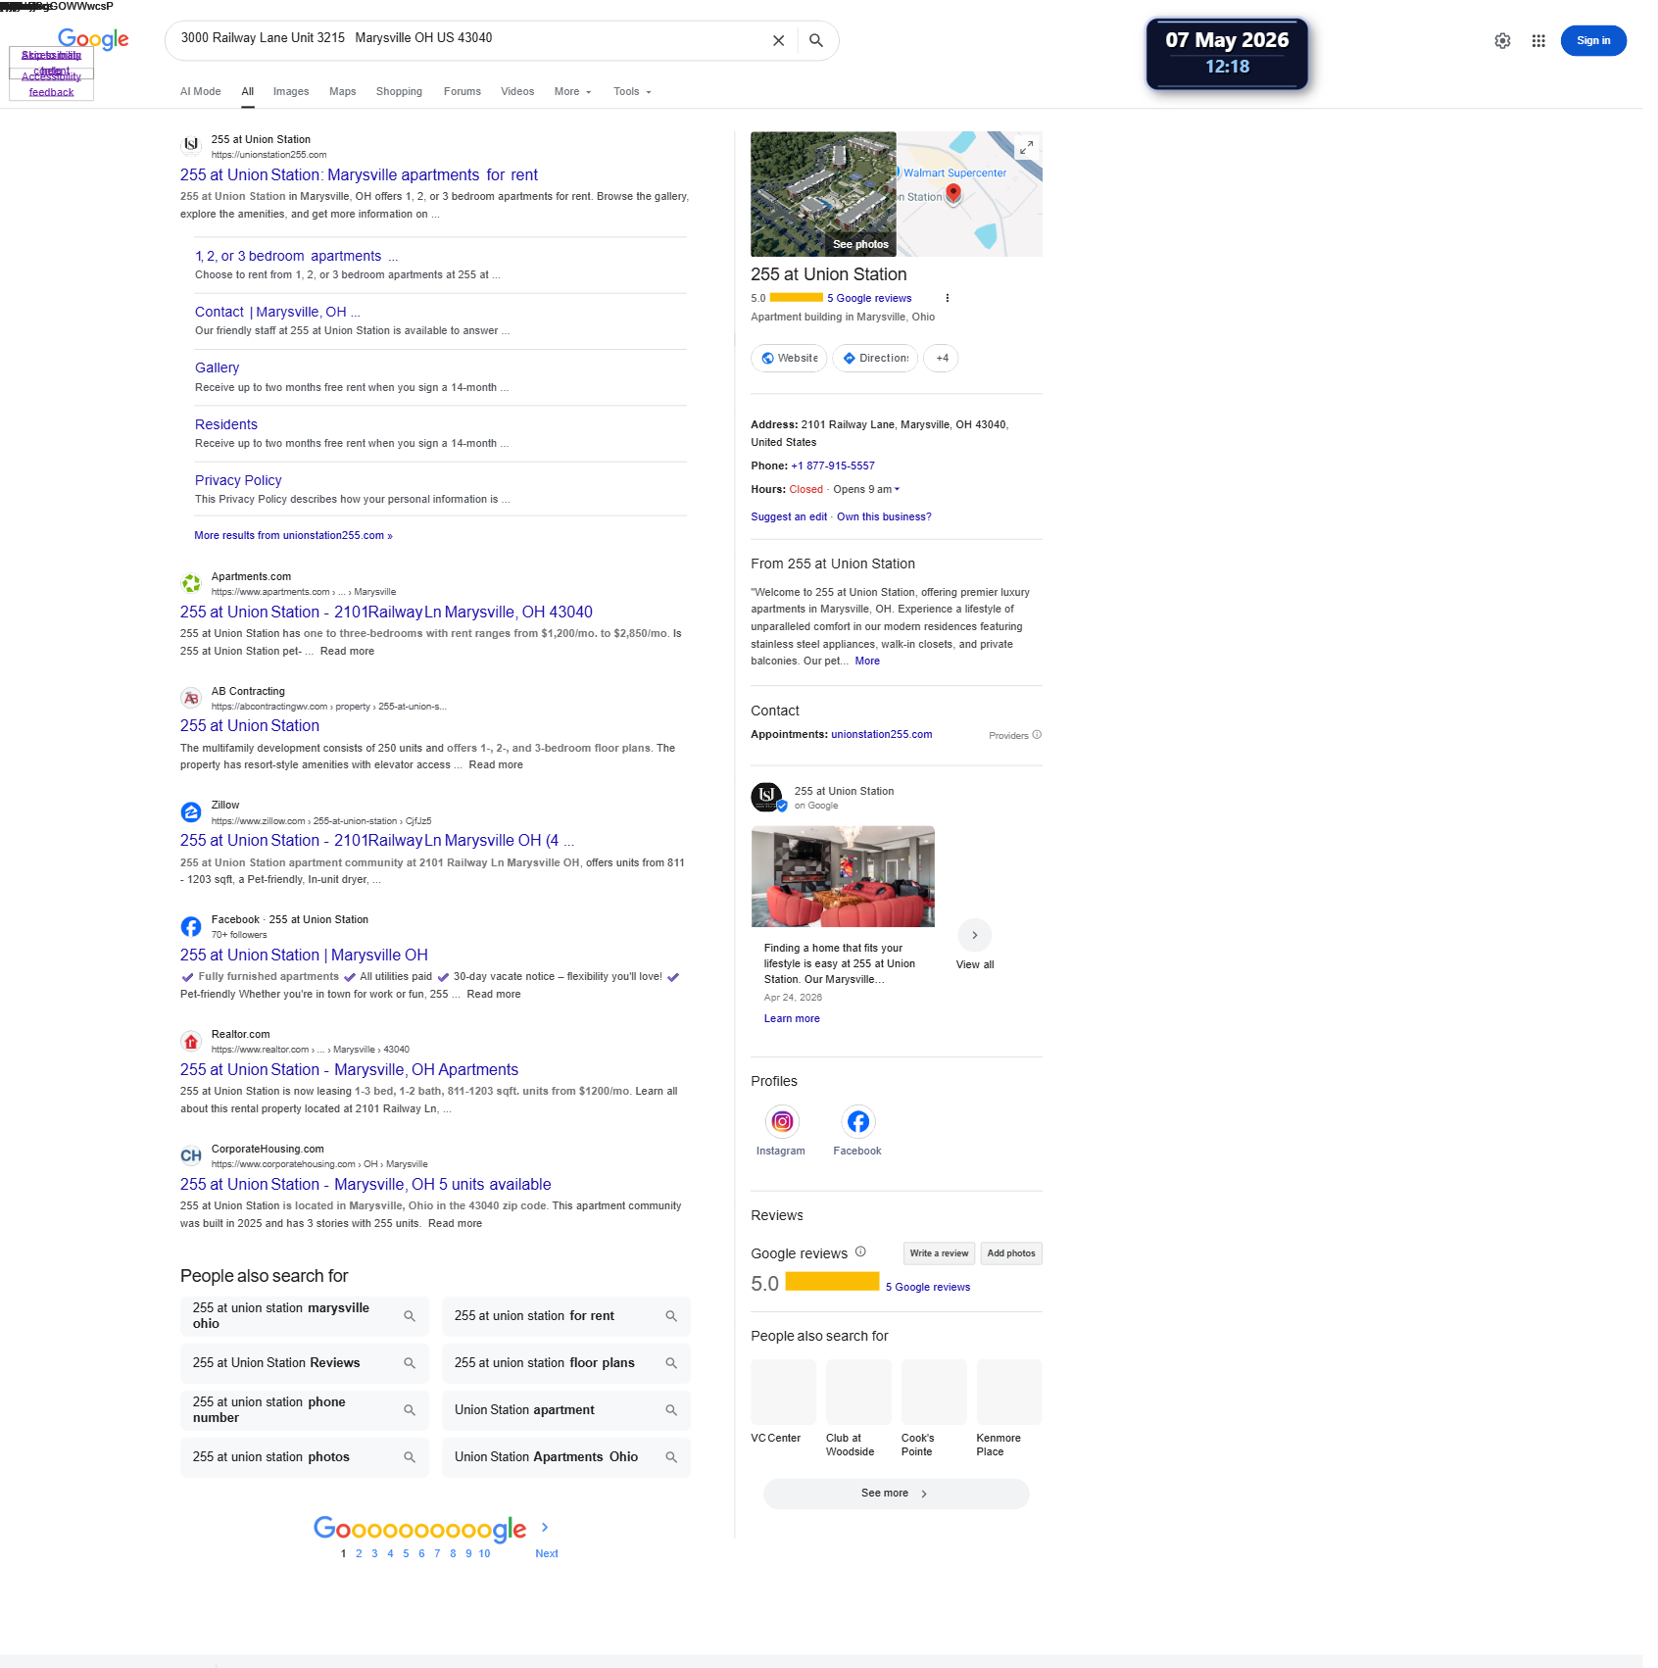
Task: Expand description with More link
Action: [x=867, y=662]
